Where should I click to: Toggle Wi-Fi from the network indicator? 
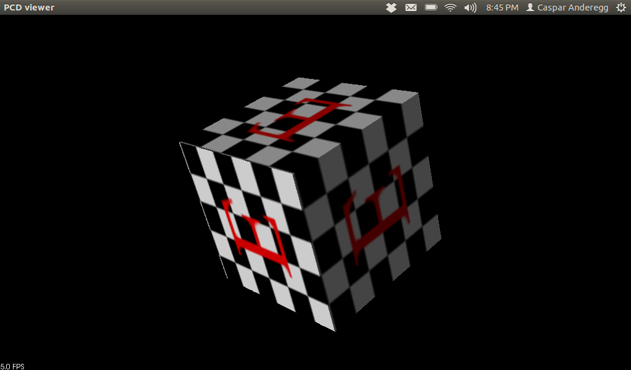[452, 7]
